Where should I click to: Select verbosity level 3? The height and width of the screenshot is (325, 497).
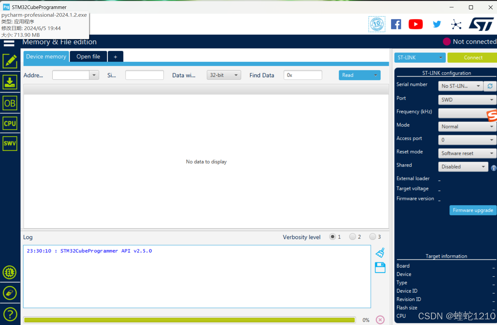point(372,237)
